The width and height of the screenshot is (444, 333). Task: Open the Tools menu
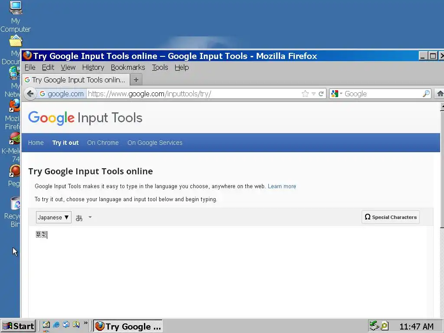160,67
